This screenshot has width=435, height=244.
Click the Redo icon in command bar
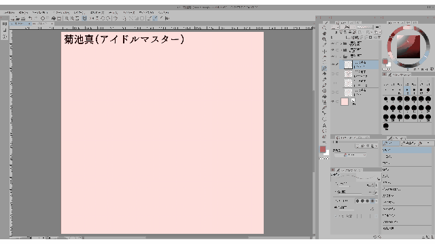36,18
